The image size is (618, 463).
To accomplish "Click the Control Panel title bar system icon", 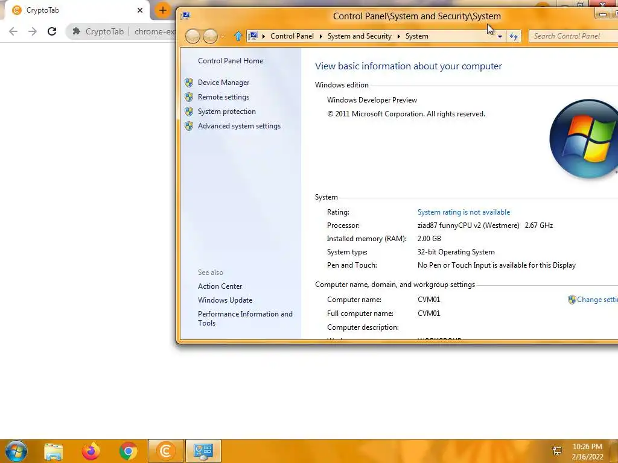I will click(x=185, y=16).
